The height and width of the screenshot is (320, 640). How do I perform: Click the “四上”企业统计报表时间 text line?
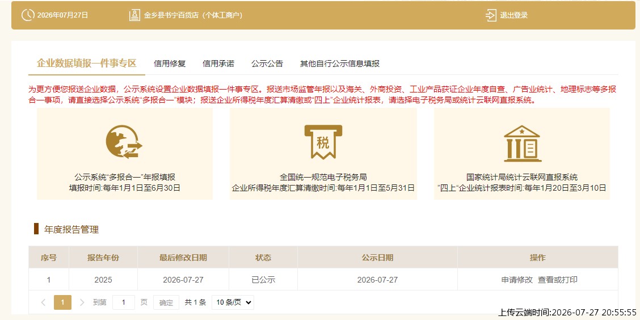tap(522, 188)
